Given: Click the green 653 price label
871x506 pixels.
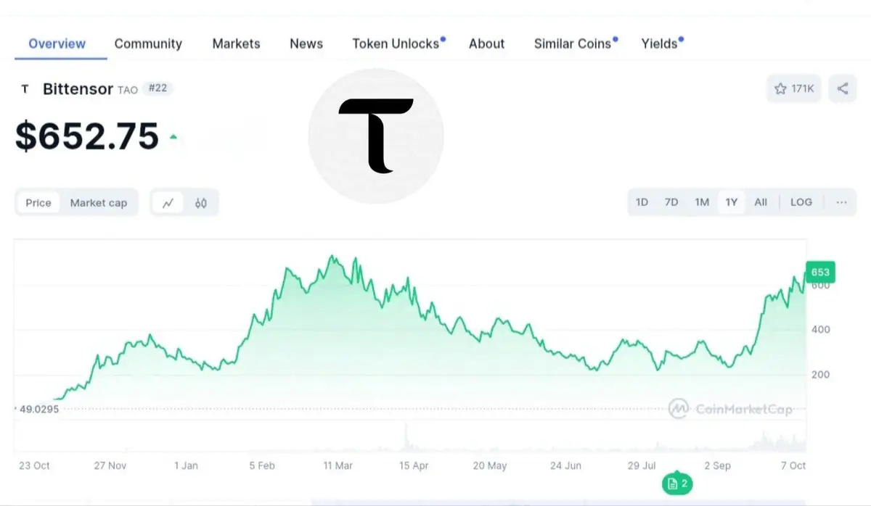Looking at the screenshot, I should pyautogui.click(x=820, y=273).
